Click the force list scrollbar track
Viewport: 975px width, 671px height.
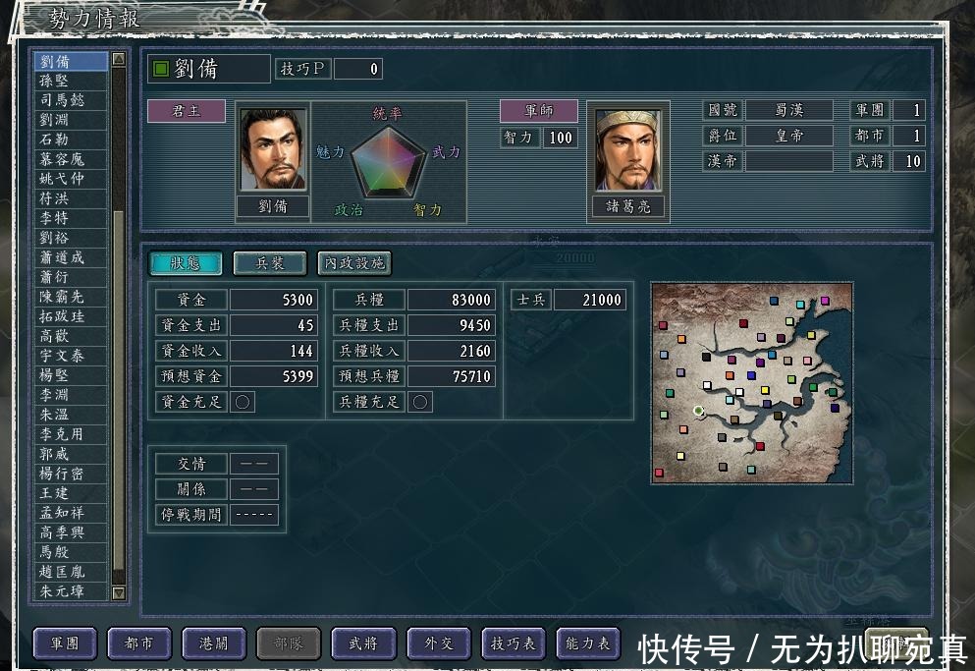[x=119, y=393]
